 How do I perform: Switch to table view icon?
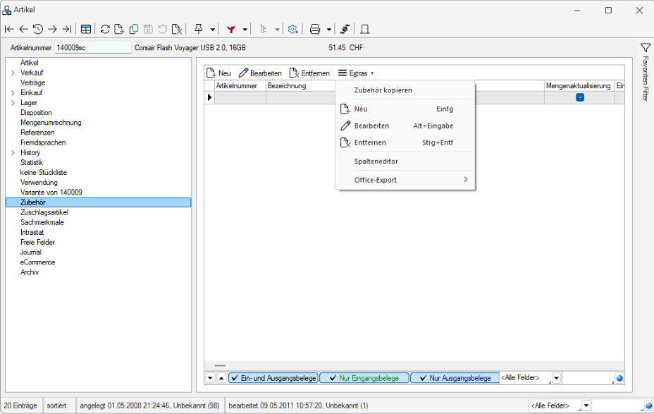[x=85, y=29]
